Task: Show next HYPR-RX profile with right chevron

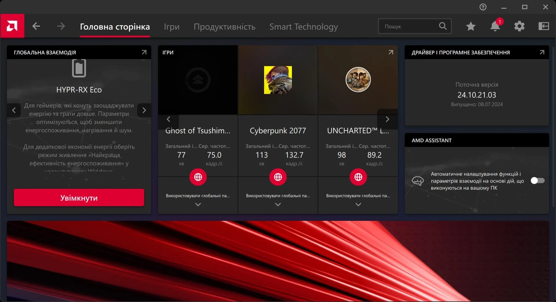Action: click(x=144, y=110)
